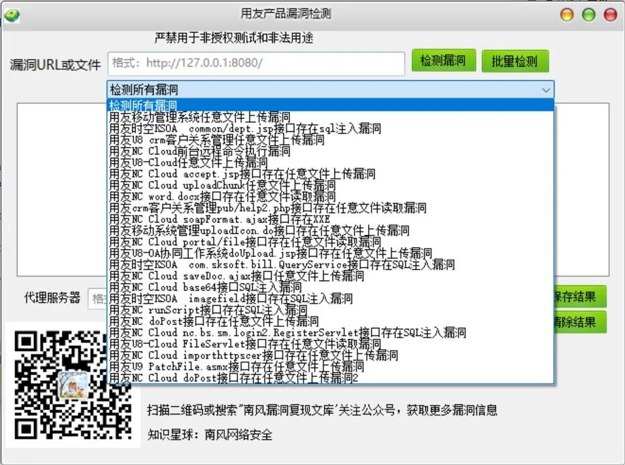Click the 清除结果 button

[x=580, y=322]
